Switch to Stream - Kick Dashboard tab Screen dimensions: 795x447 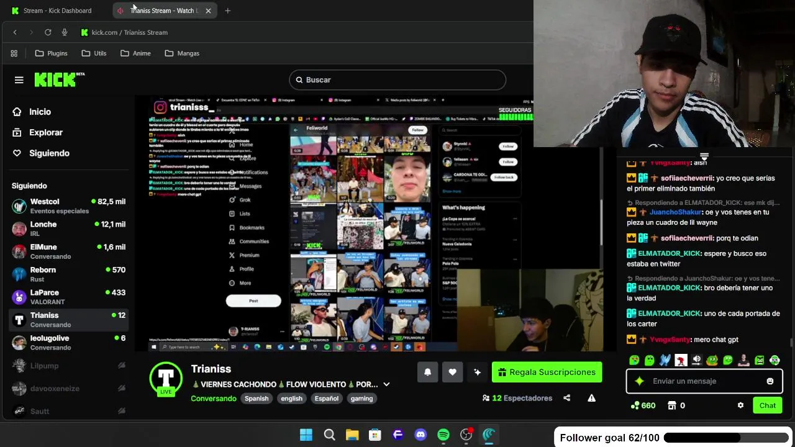pyautogui.click(x=57, y=11)
